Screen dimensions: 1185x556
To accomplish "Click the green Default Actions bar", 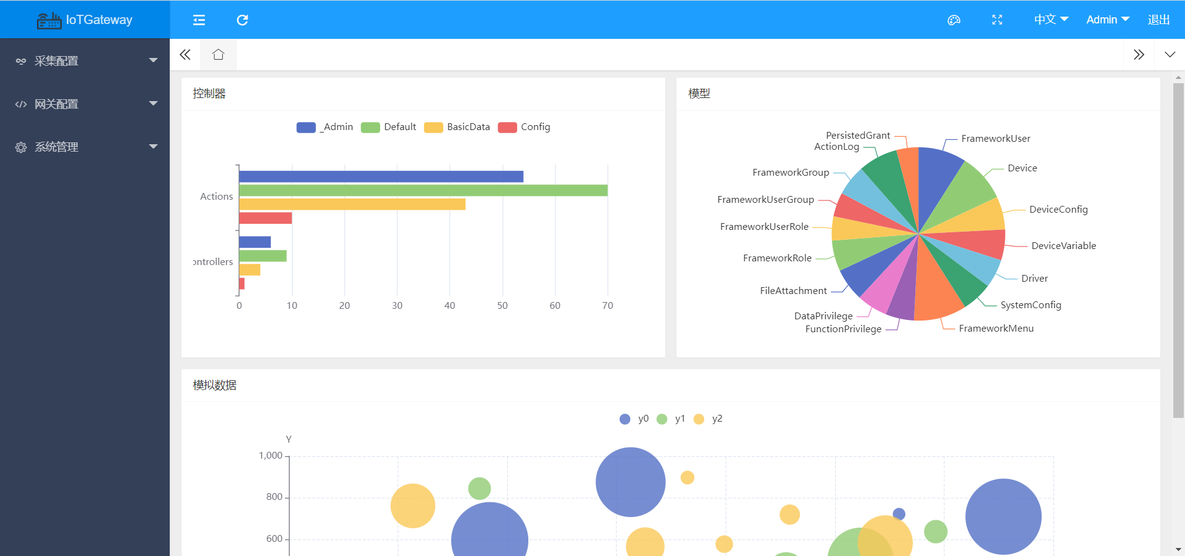I will coord(423,190).
